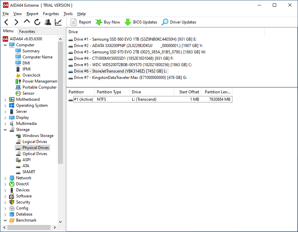298x232 pixels.
Task: Open Power Management in the tree
Action: click(x=40, y=81)
